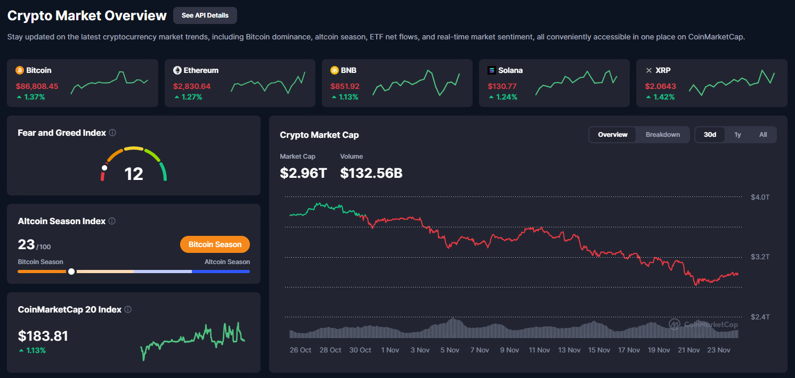Open Altcoin Season Index info icon
This screenshot has width=795, height=378.
pos(112,221)
